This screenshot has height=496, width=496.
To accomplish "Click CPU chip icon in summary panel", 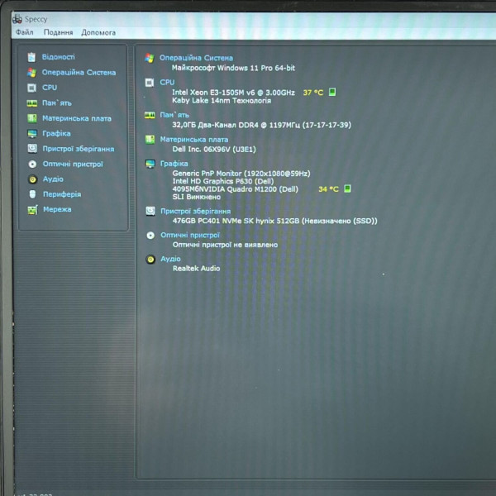I will point(150,83).
